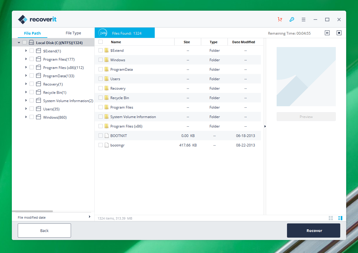Click the Program Files(177) tree folder icon
Viewport: 358px width, 253px height.
click(x=38, y=59)
